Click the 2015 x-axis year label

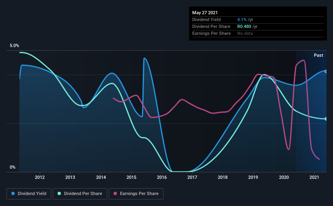pyautogui.click(x=131, y=177)
